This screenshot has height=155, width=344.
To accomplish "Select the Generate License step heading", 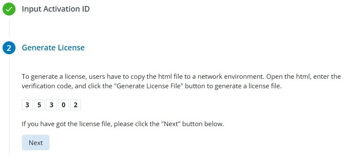I will 53,48.
